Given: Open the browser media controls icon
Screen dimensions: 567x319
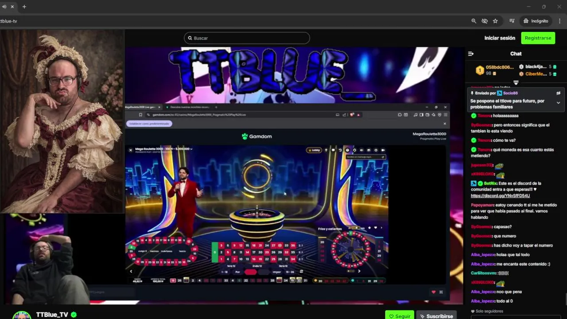Looking at the screenshot, I should click(512, 21).
